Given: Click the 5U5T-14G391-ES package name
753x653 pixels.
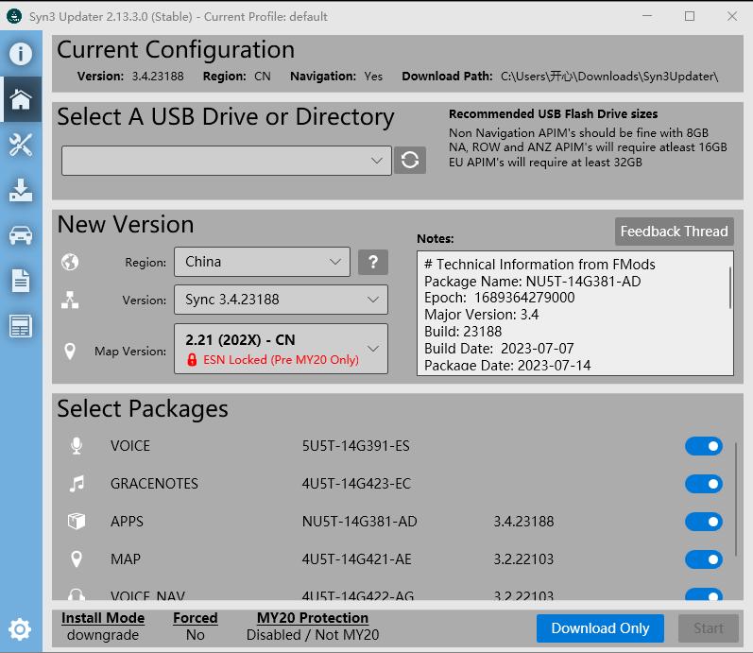Looking at the screenshot, I should coord(356,446).
